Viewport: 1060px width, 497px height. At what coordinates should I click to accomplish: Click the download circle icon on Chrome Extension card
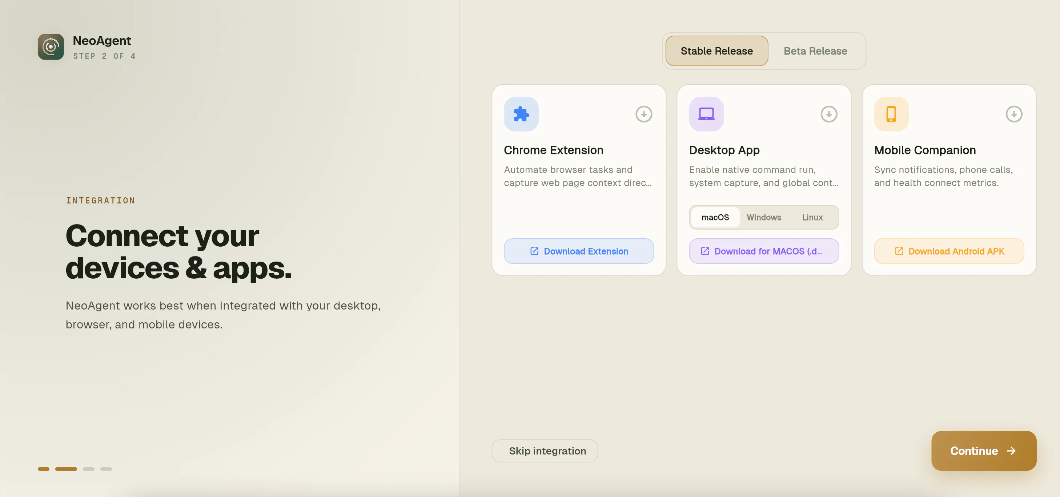tap(643, 114)
